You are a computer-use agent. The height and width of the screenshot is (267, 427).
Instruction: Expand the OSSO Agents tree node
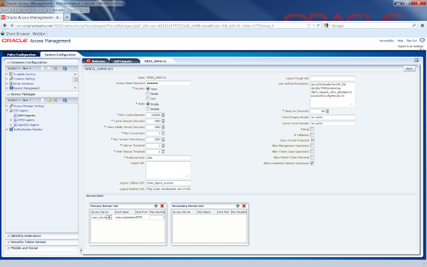pyautogui.click(x=11, y=120)
